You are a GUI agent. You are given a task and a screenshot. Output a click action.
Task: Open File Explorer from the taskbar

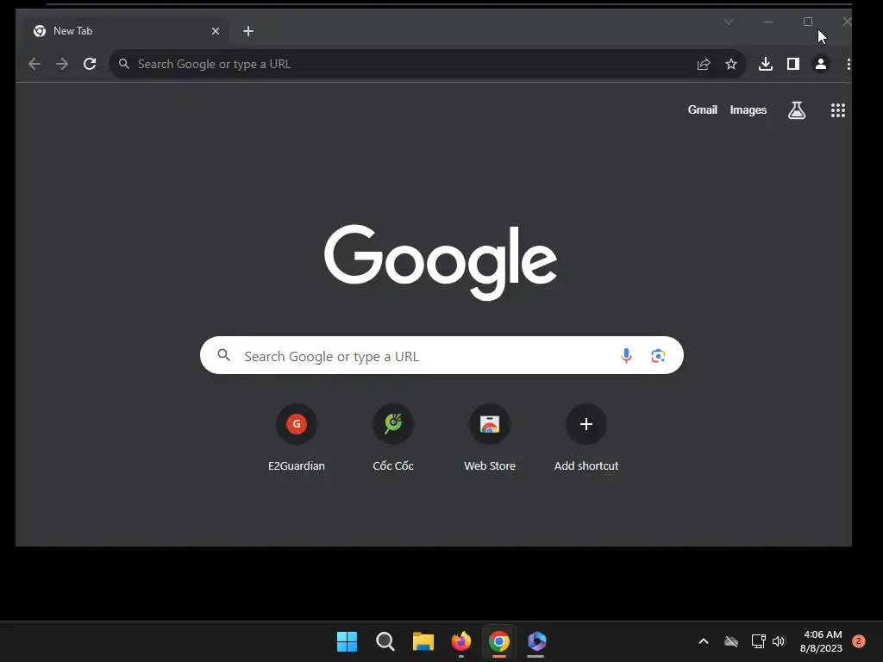(423, 641)
